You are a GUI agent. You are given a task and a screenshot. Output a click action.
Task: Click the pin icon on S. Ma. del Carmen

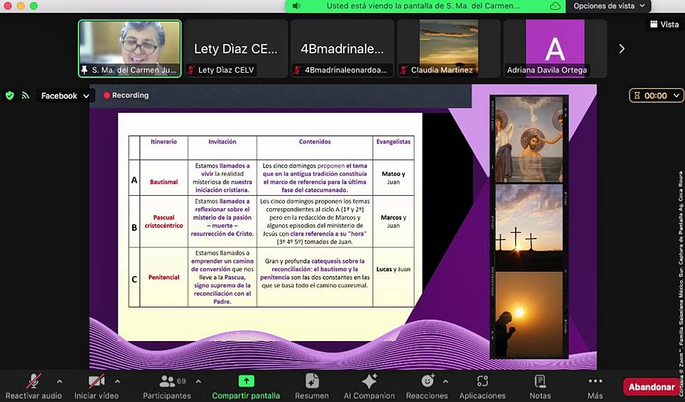tap(85, 70)
